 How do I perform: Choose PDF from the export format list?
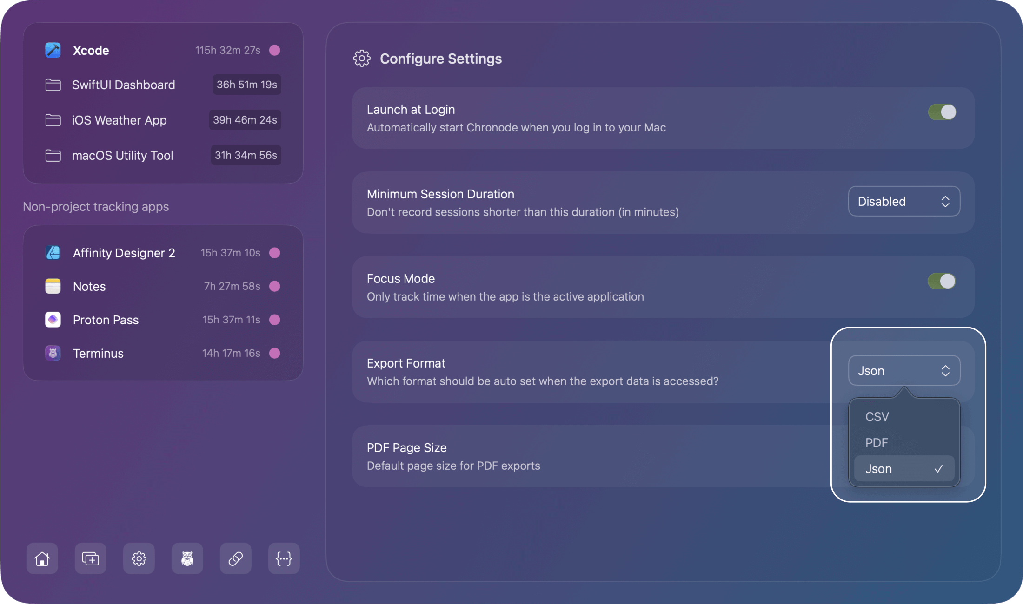877,443
